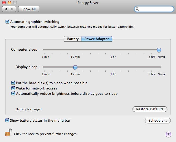Viewport: 176px width, 142px height.
Task: Select the Power Adapter tab
Action: tap(97, 39)
